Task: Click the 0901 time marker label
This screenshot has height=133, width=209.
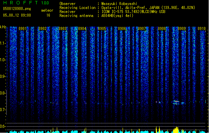Action: 23,29
